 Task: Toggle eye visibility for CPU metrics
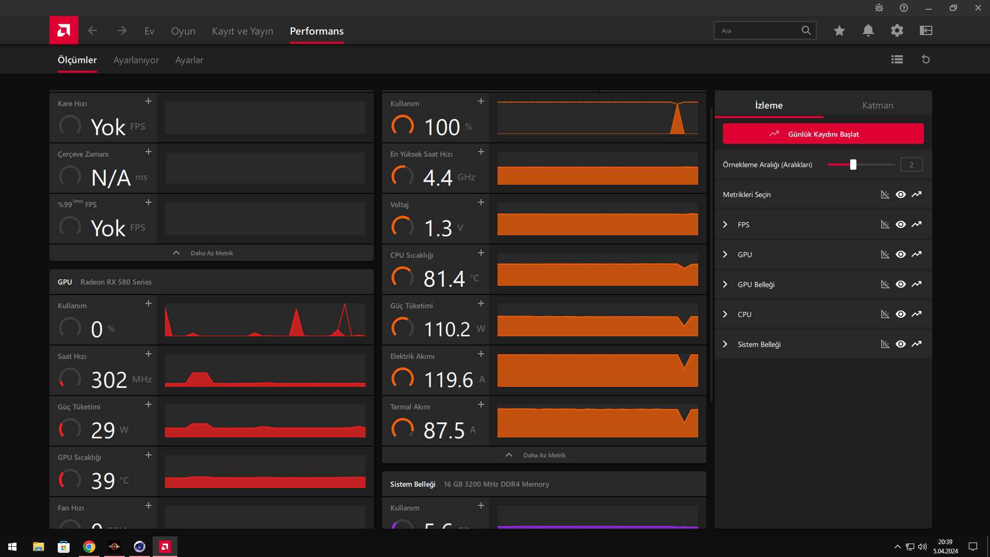[x=901, y=314]
